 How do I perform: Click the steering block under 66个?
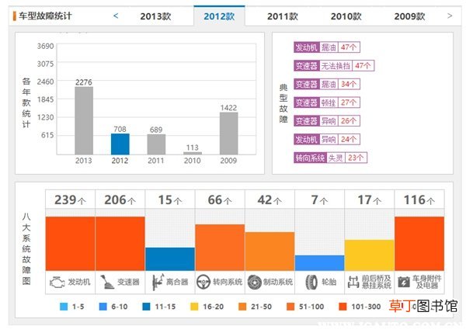220,248
